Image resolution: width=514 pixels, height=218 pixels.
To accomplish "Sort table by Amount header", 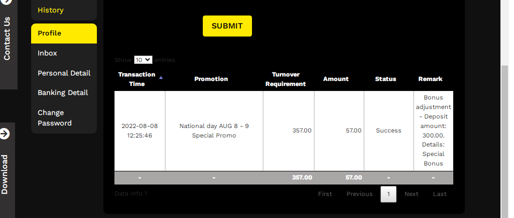I will 336,79.
